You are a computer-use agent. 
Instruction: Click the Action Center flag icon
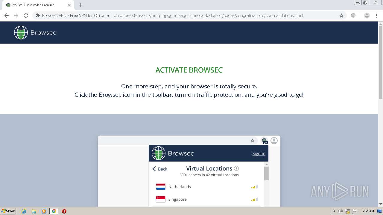[x=355, y=211]
